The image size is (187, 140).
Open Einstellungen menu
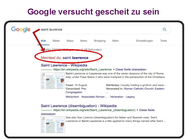[x=144, y=41]
